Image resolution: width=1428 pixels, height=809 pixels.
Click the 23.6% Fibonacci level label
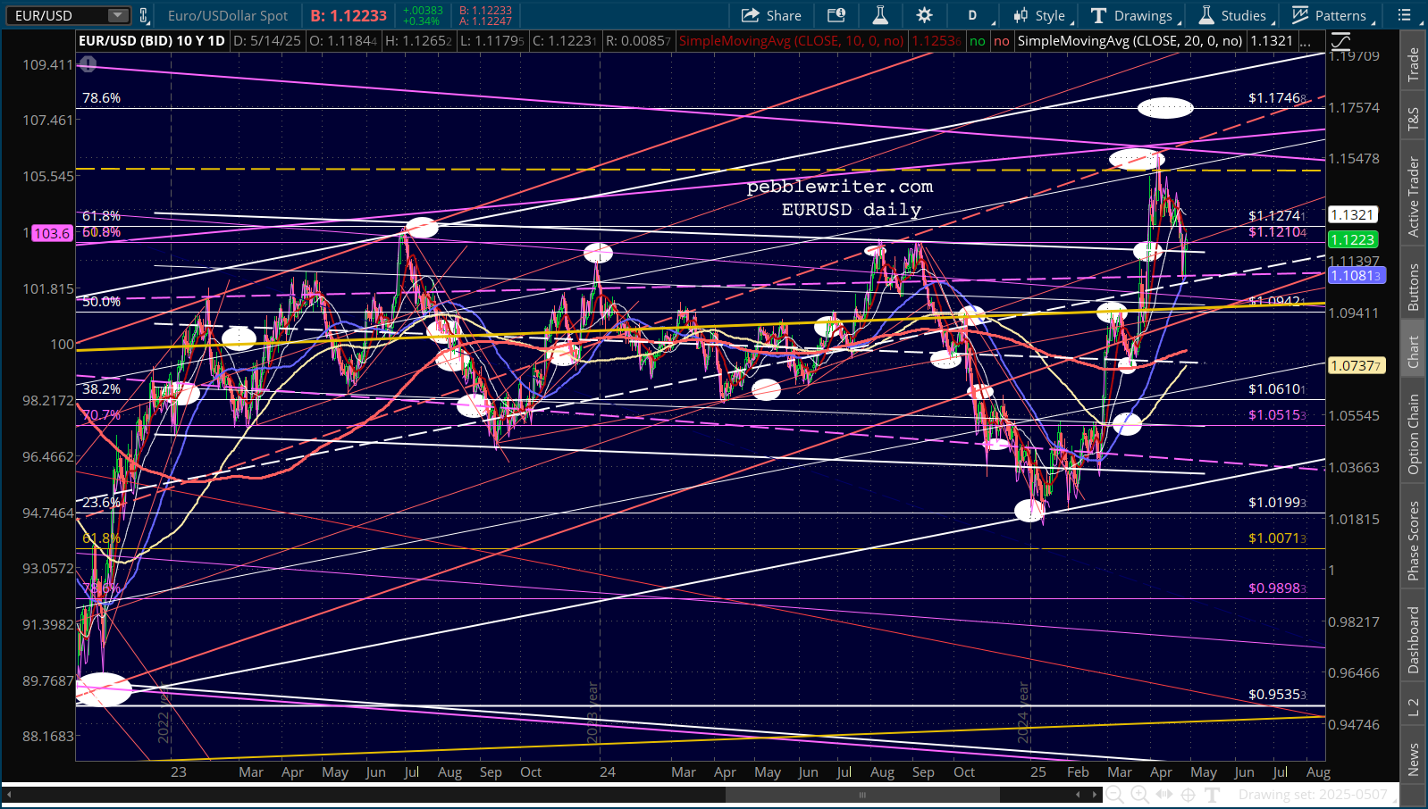click(x=102, y=503)
